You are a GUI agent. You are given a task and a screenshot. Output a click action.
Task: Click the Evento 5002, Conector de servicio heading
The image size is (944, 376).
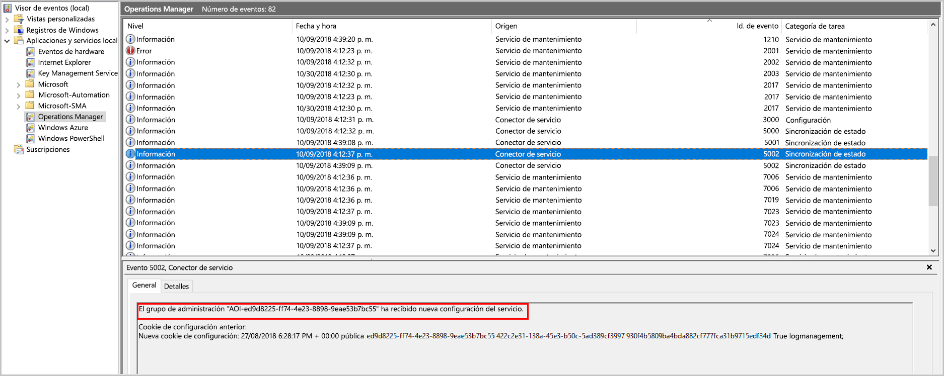180,267
